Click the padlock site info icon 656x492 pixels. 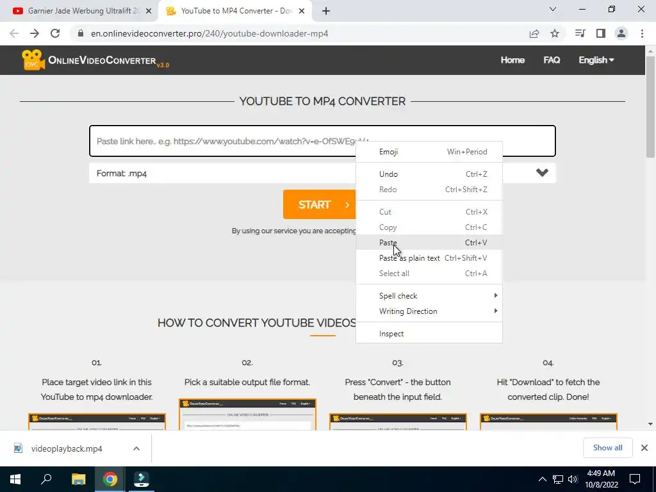pos(81,33)
